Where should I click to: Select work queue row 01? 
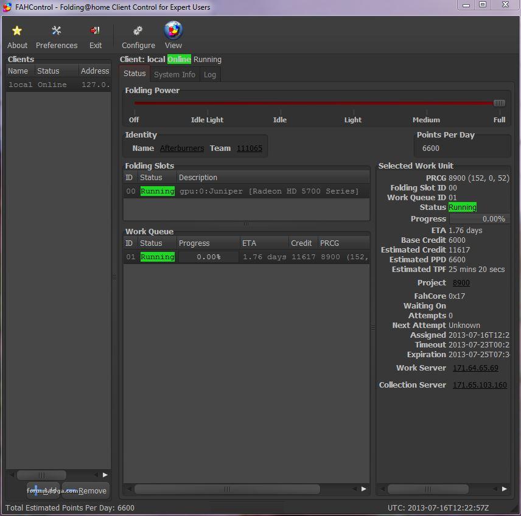(247, 257)
